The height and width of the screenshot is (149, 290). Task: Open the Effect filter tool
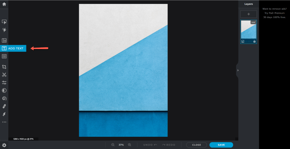click(x=4, y=91)
